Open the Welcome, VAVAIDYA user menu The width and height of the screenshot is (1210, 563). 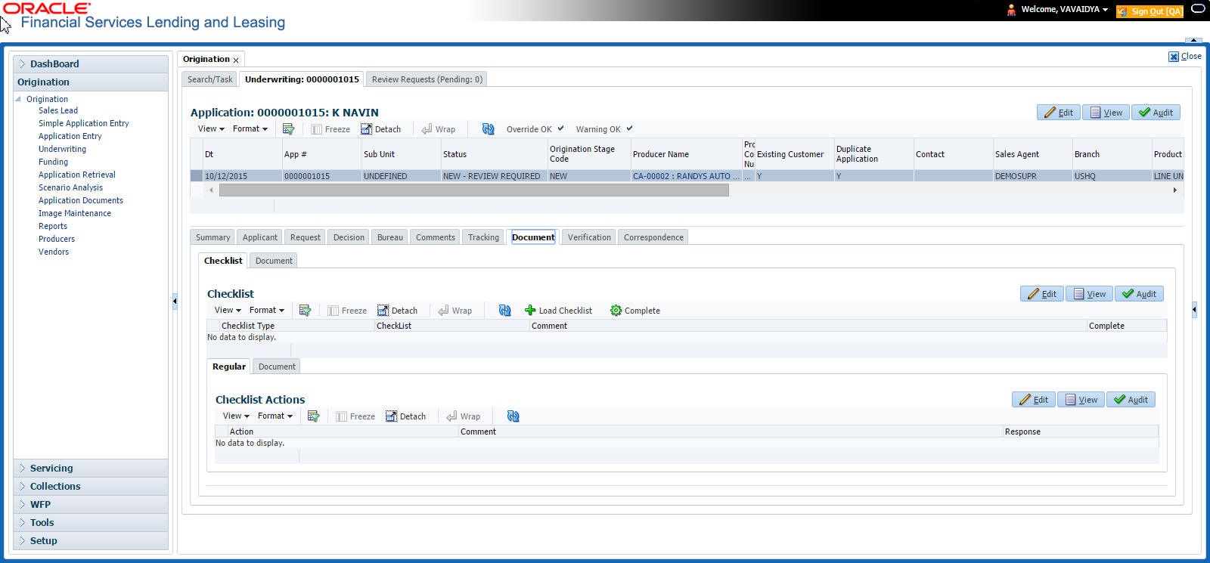(1064, 10)
